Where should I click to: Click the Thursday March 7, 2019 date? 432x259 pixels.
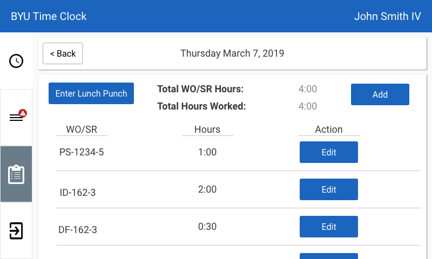pos(232,53)
